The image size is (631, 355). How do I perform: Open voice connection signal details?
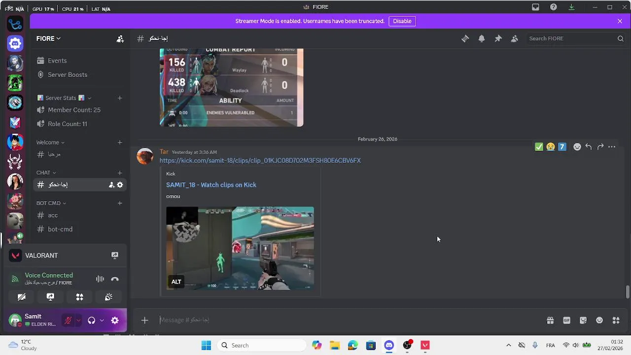coord(15,279)
